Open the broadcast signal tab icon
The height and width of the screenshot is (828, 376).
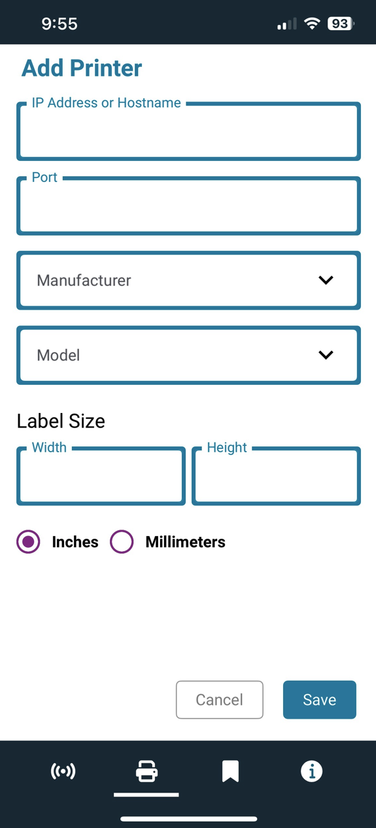click(63, 771)
